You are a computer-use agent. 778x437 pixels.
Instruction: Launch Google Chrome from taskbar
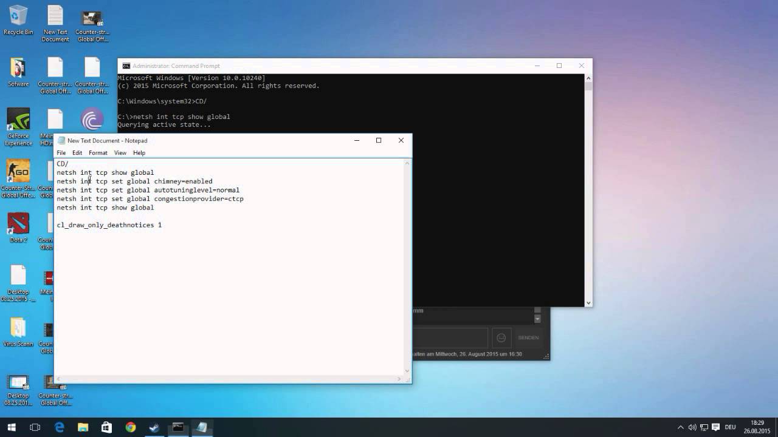(x=131, y=427)
